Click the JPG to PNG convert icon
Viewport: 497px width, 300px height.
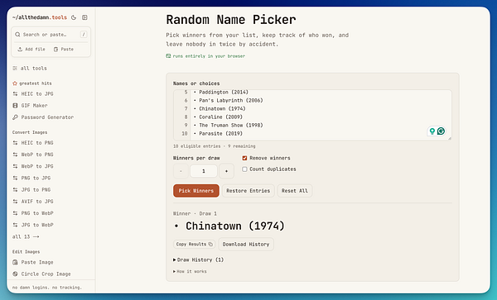(x=15, y=190)
